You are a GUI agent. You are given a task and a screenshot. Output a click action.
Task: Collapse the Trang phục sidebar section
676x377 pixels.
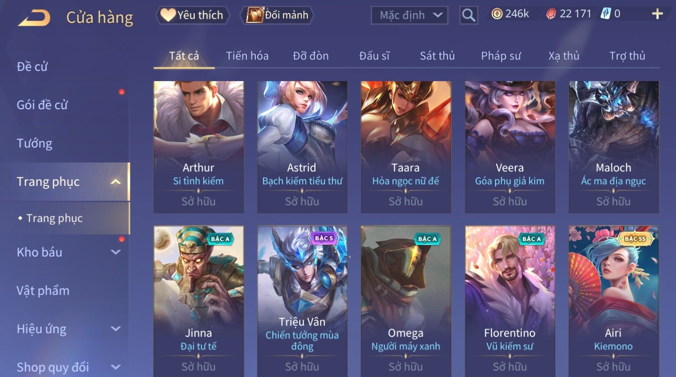click(116, 182)
